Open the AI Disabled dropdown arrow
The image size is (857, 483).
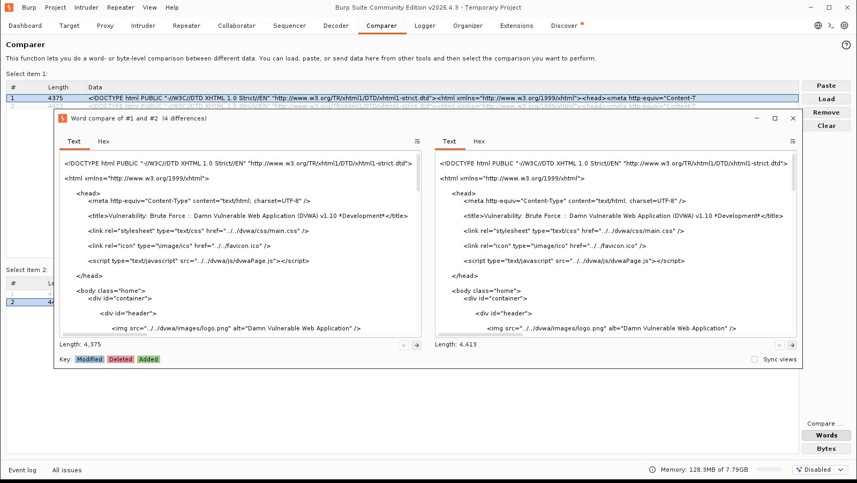pyautogui.click(x=841, y=470)
